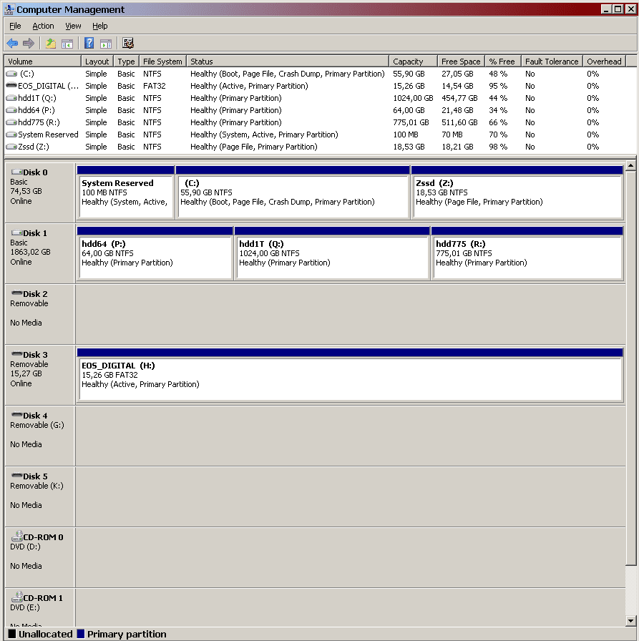639x641 pixels.
Task: Click blue Primary partition legend swatch
Action: click(x=81, y=634)
